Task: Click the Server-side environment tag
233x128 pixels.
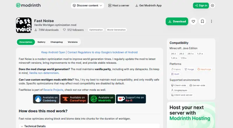Action: point(197,86)
